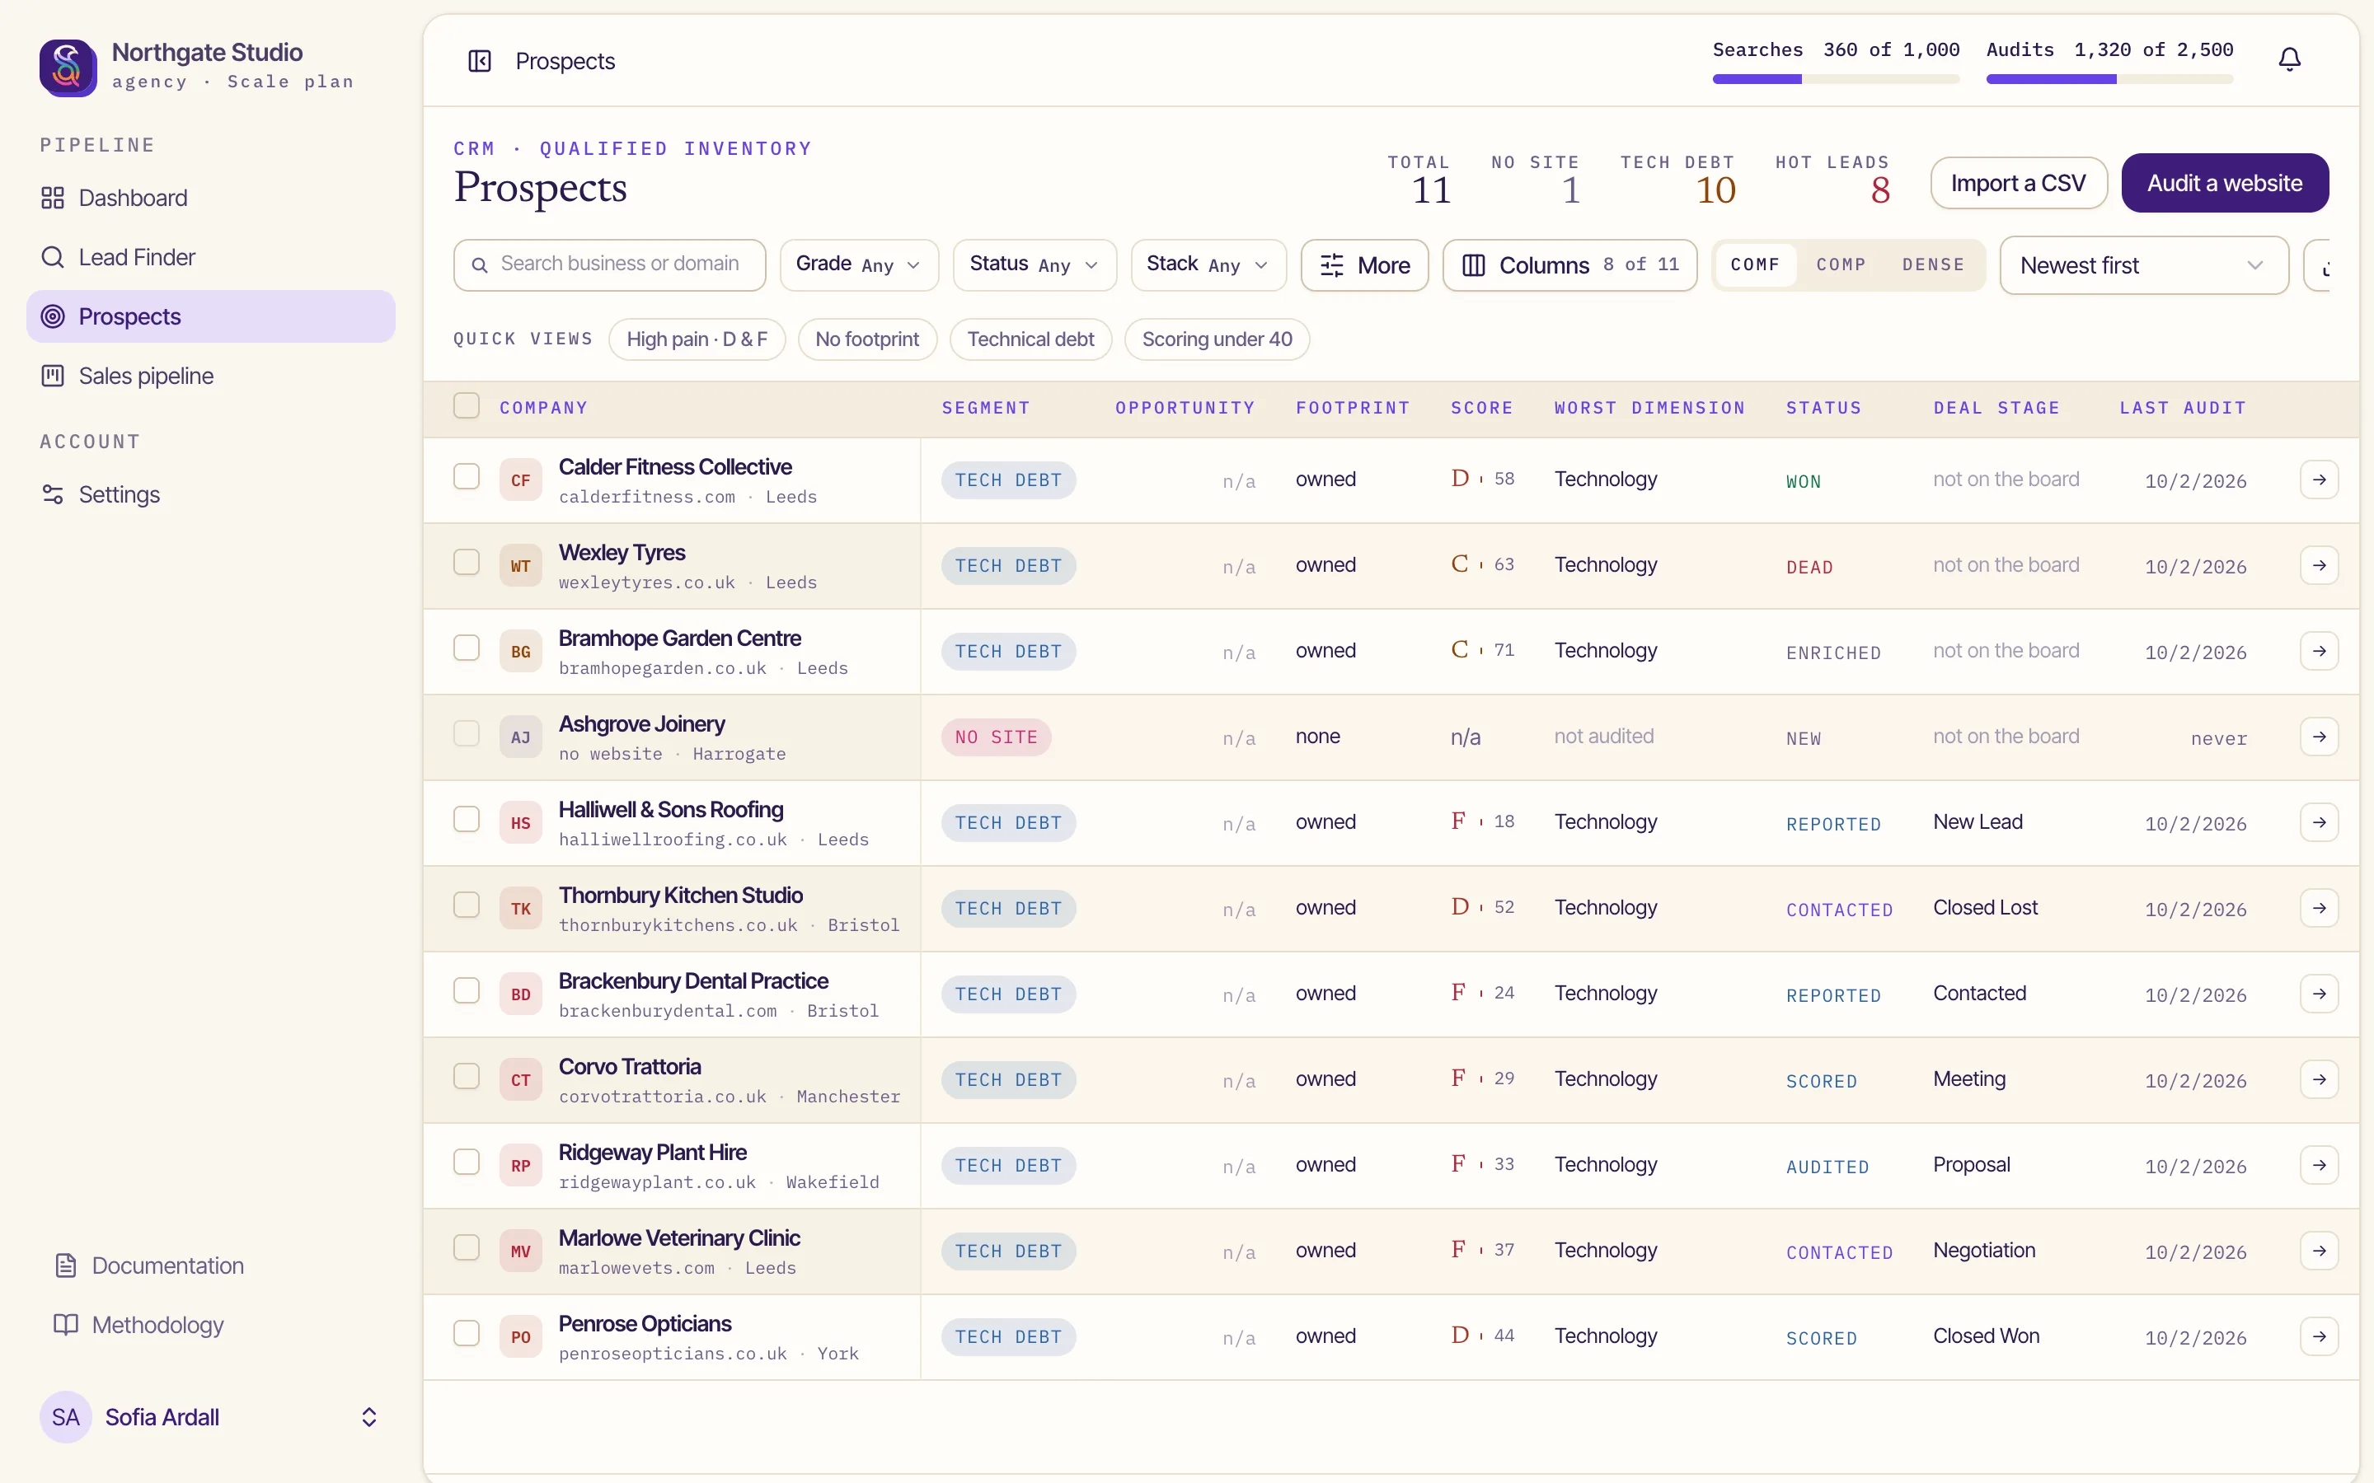Toggle the select-all header checkbox

[x=466, y=405]
